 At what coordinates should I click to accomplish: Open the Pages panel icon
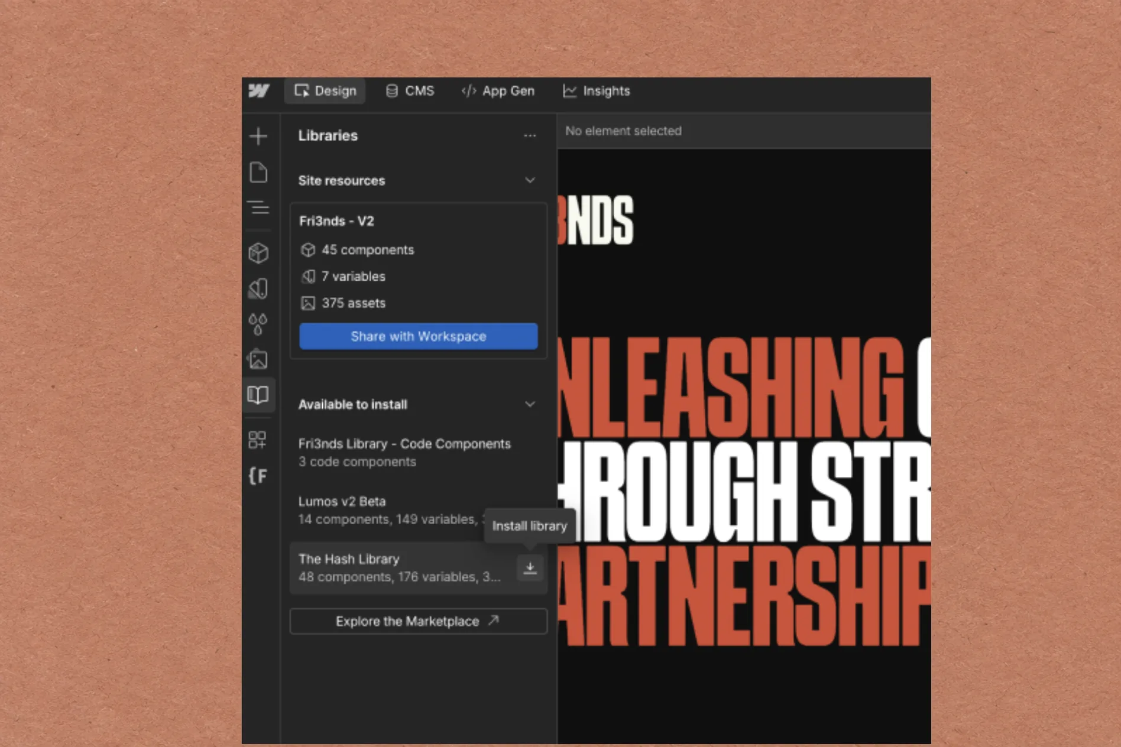pos(258,173)
